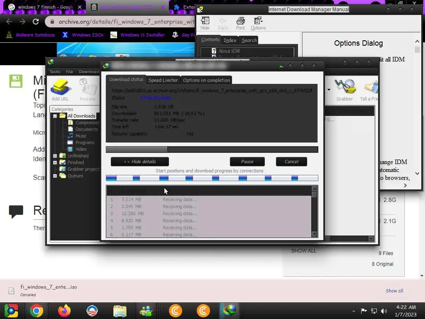Open Windows 11 Installer bookmark
Viewport: 425px width, 319px height.
(138, 35)
